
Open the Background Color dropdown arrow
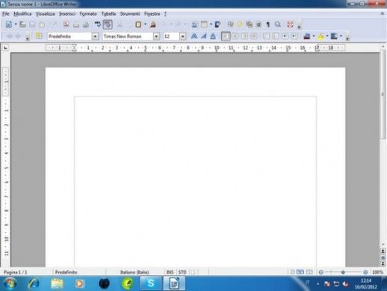coord(341,36)
